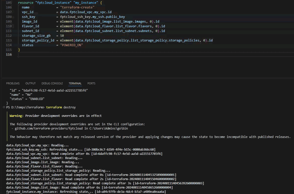Open the DEBUG CONSOLE tab
294x194 pixels.
(52, 83)
